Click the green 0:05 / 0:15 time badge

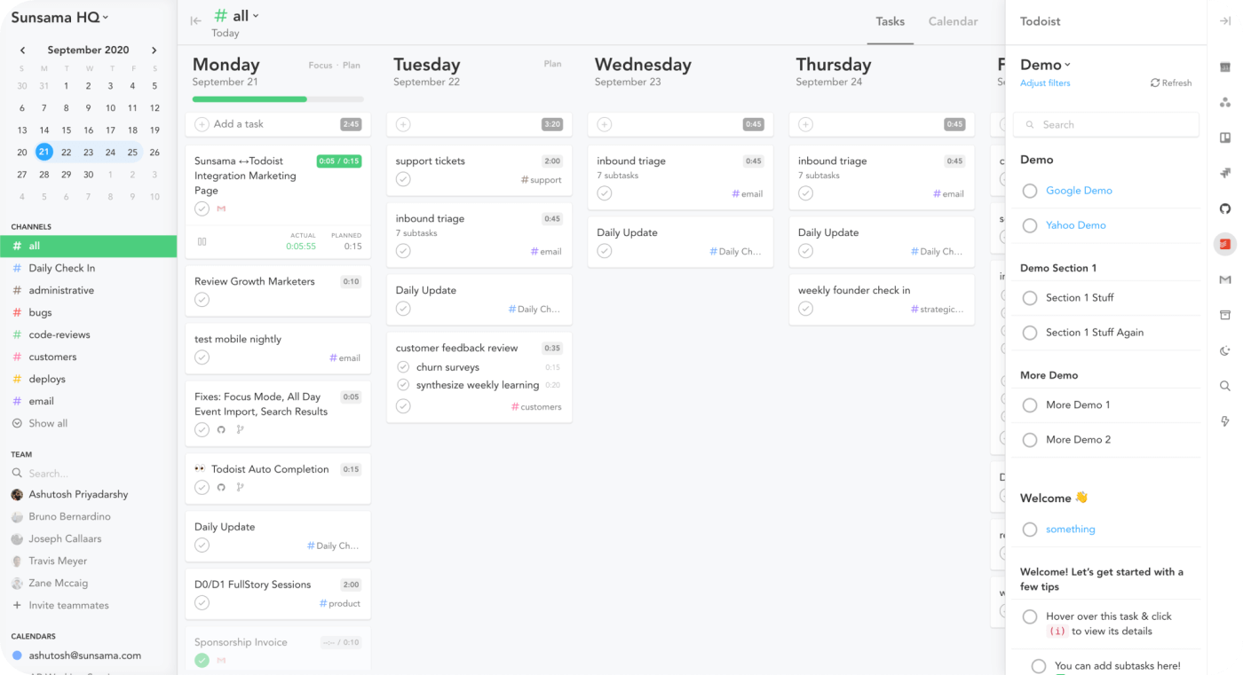click(x=339, y=161)
